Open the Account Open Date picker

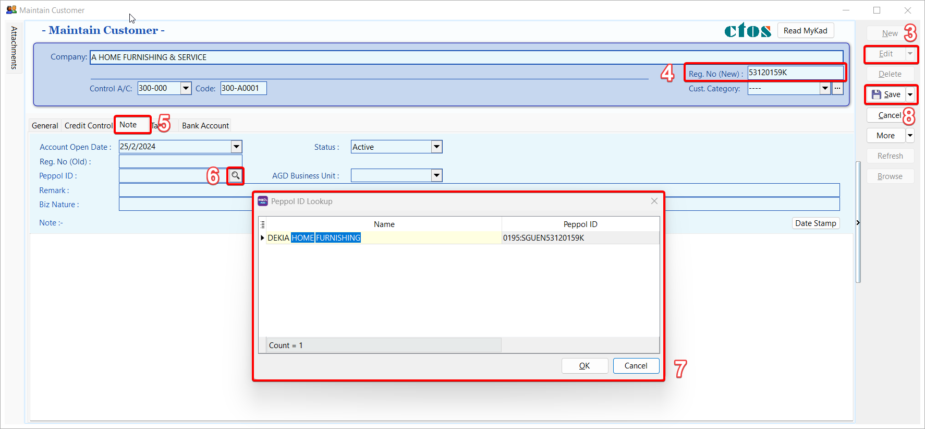pyautogui.click(x=236, y=147)
